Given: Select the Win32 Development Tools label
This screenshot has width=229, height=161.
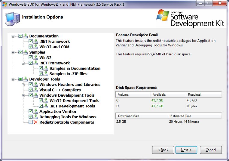Looking at the screenshot, I should 74,101.
